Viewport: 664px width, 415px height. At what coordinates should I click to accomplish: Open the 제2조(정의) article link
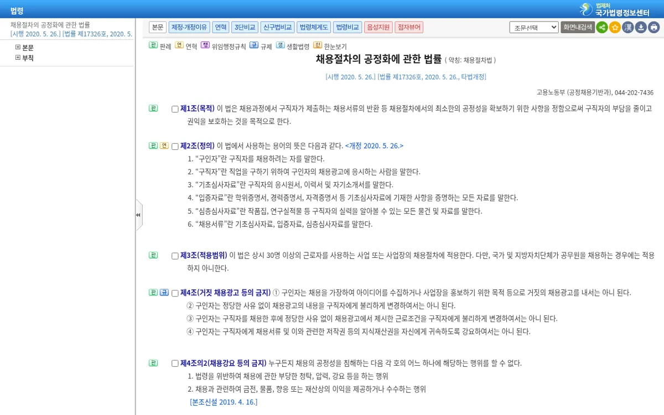tap(198, 146)
